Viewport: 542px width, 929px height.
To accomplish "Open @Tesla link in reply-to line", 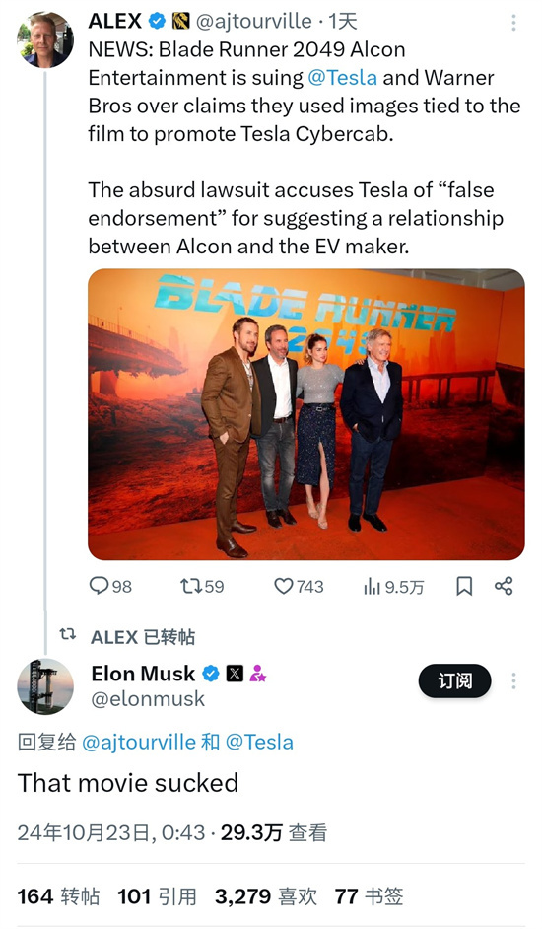I will (x=259, y=742).
